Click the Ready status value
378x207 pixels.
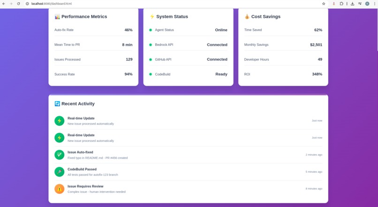221,74
